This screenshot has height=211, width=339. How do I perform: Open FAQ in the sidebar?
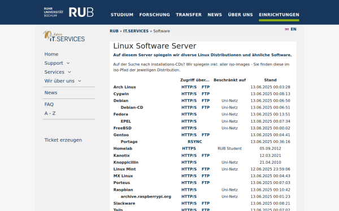[x=49, y=105]
